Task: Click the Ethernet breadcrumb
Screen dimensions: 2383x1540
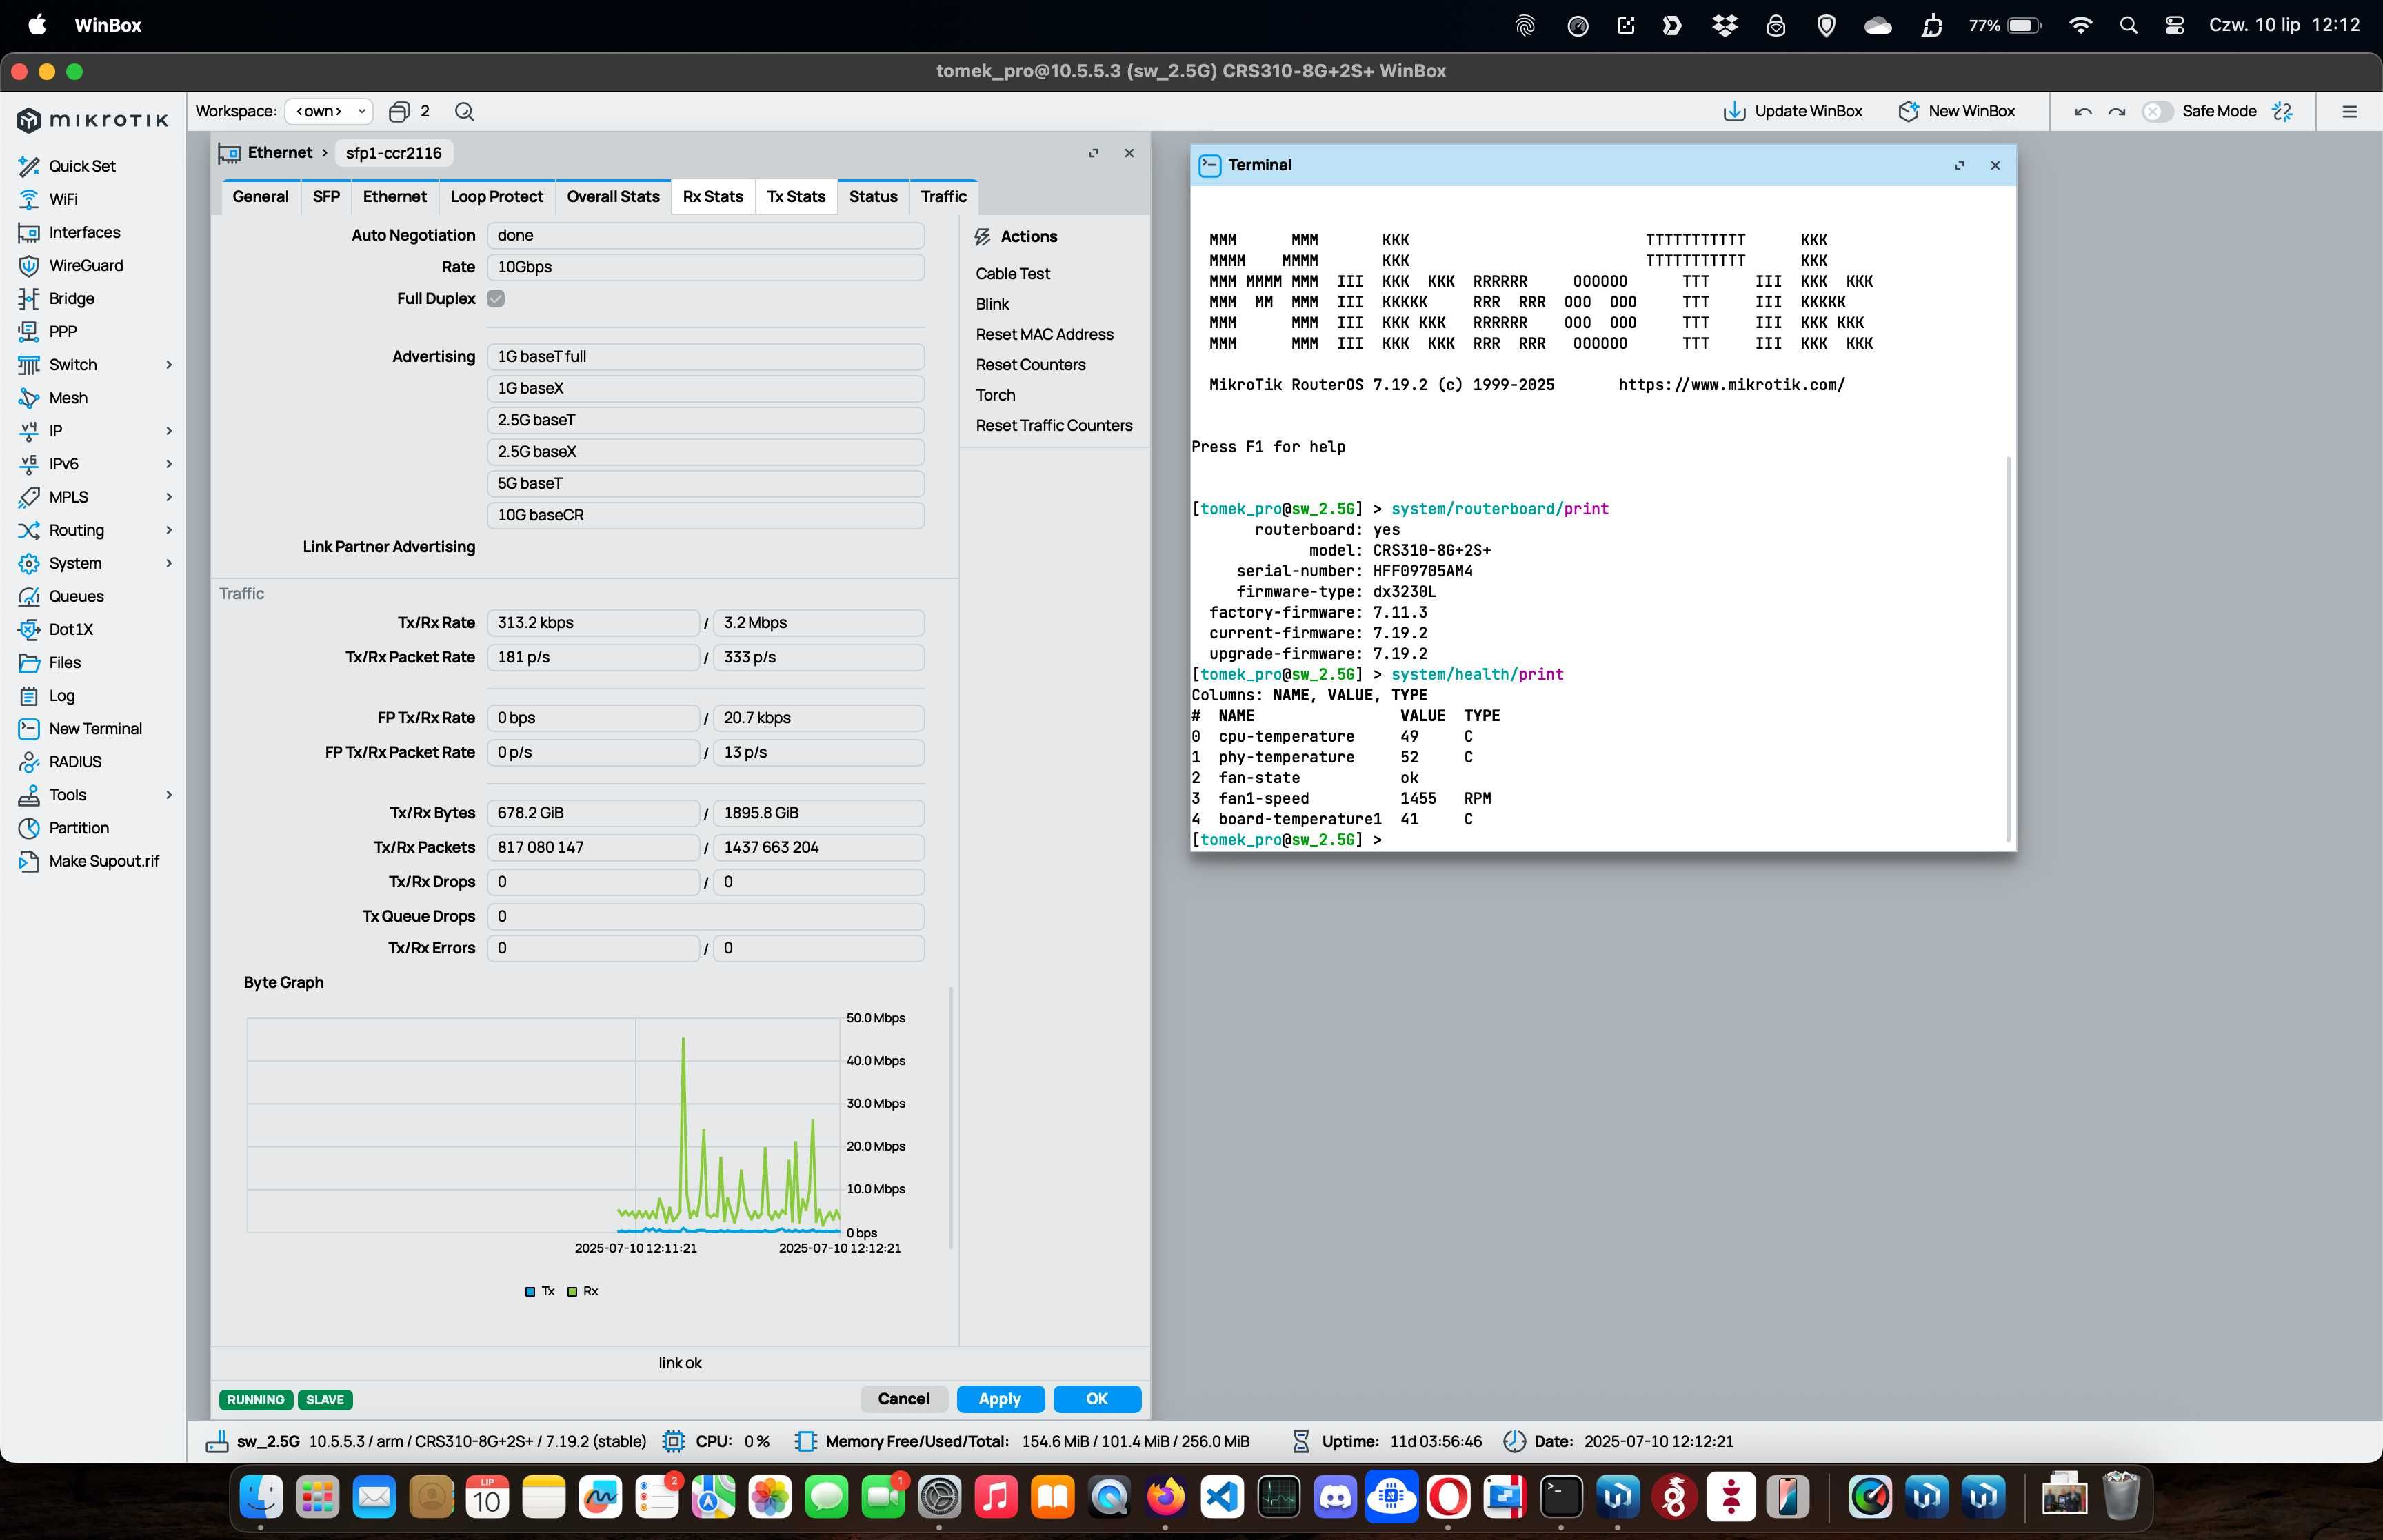Action: [280, 152]
